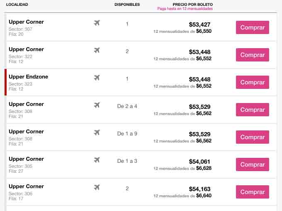
Task: Click airplane icon for Sector 307 row
Action: click(97, 23)
